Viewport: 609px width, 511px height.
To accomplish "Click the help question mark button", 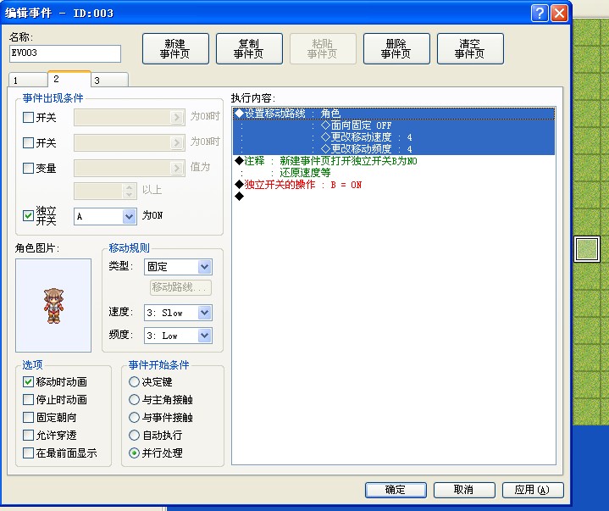I will pos(540,14).
